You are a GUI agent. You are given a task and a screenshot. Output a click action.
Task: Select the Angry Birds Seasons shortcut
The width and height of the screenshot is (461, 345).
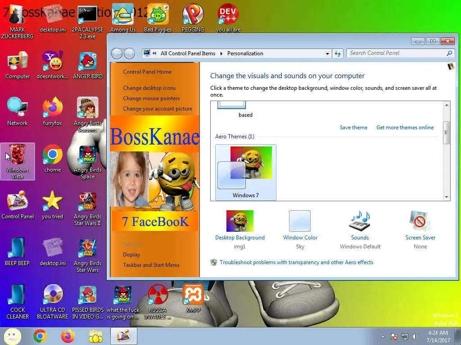pos(88,115)
